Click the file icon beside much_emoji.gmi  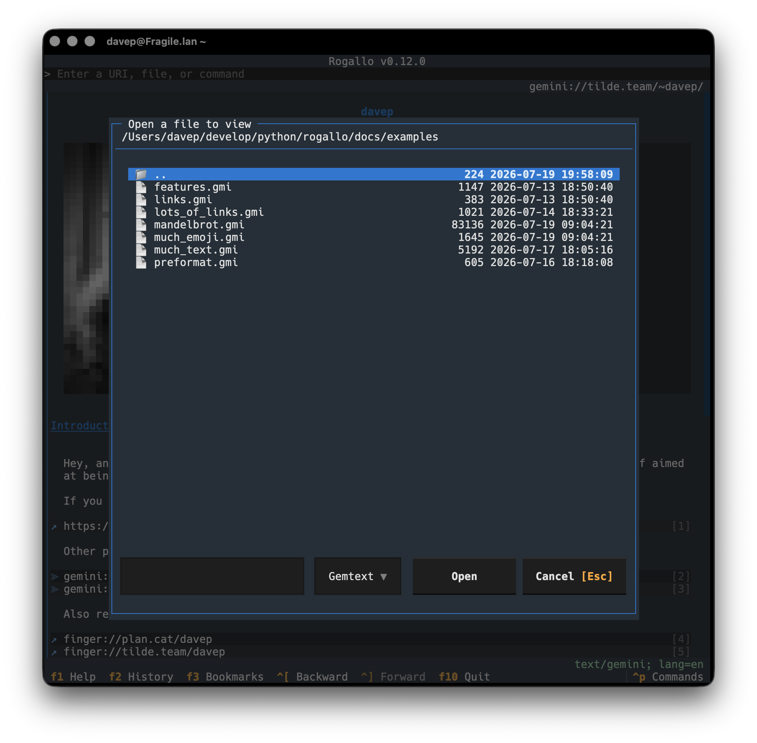141,237
